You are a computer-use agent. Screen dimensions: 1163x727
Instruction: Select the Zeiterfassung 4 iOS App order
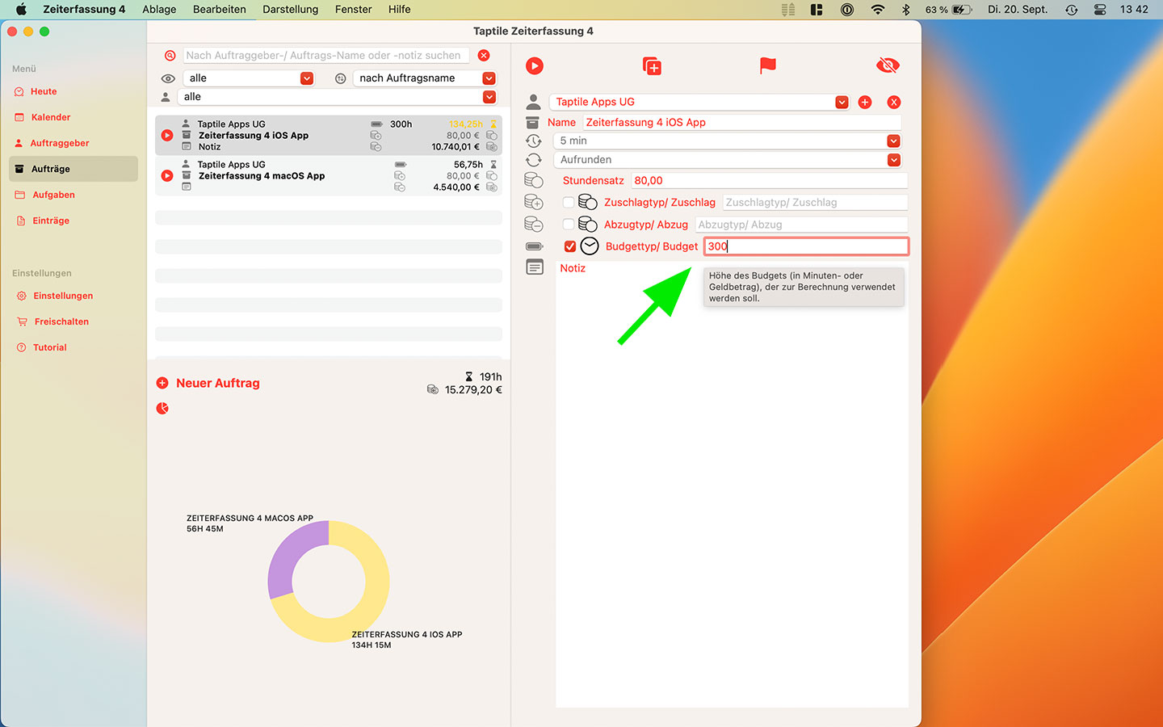(x=329, y=135)
